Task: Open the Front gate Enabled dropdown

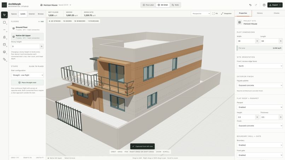Action: pos(260,155)
